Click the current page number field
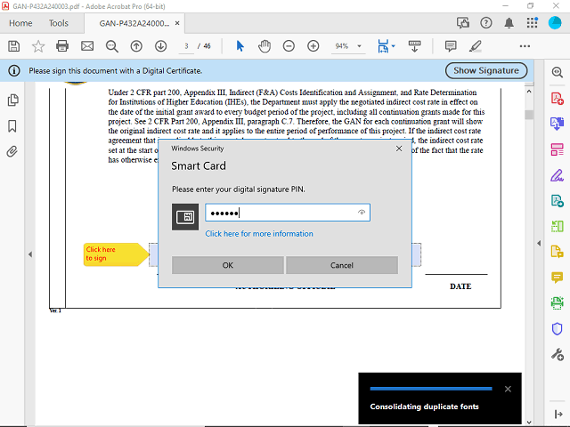Image resolution: width=570 pixels, height=427 pixels. 186,46
